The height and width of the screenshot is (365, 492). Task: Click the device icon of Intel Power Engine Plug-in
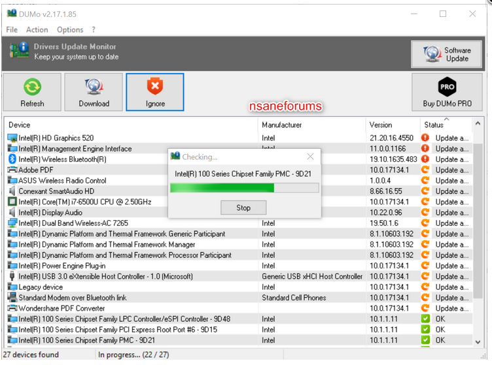pos(12,266)
